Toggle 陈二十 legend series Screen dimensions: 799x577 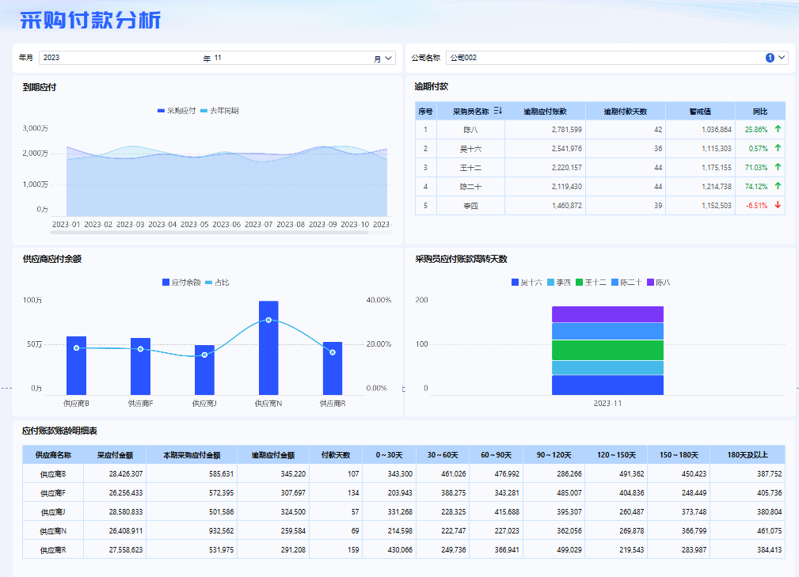coord(626,282)
